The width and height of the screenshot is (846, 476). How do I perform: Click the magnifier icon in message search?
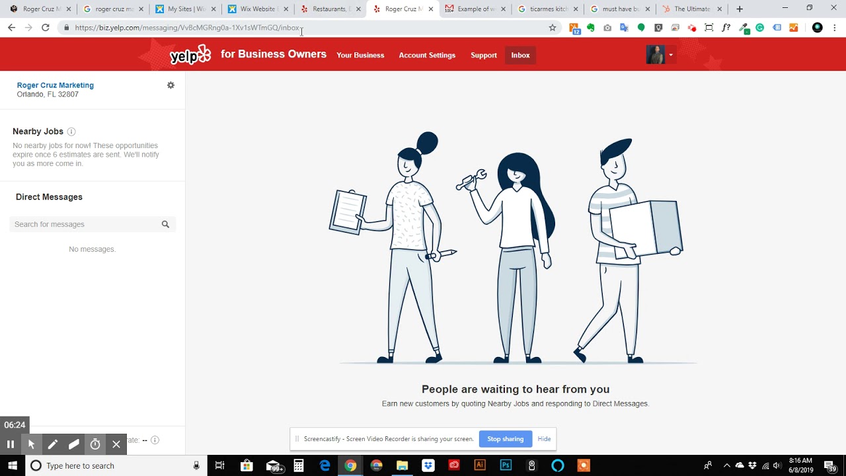tap(165, 224)
